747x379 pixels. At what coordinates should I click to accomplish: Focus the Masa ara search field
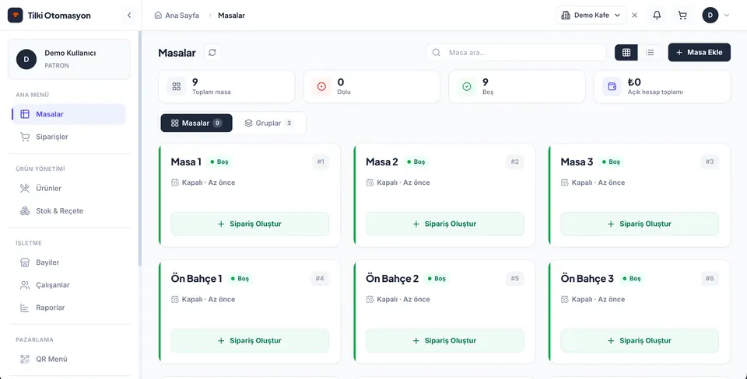click(516, 52)
